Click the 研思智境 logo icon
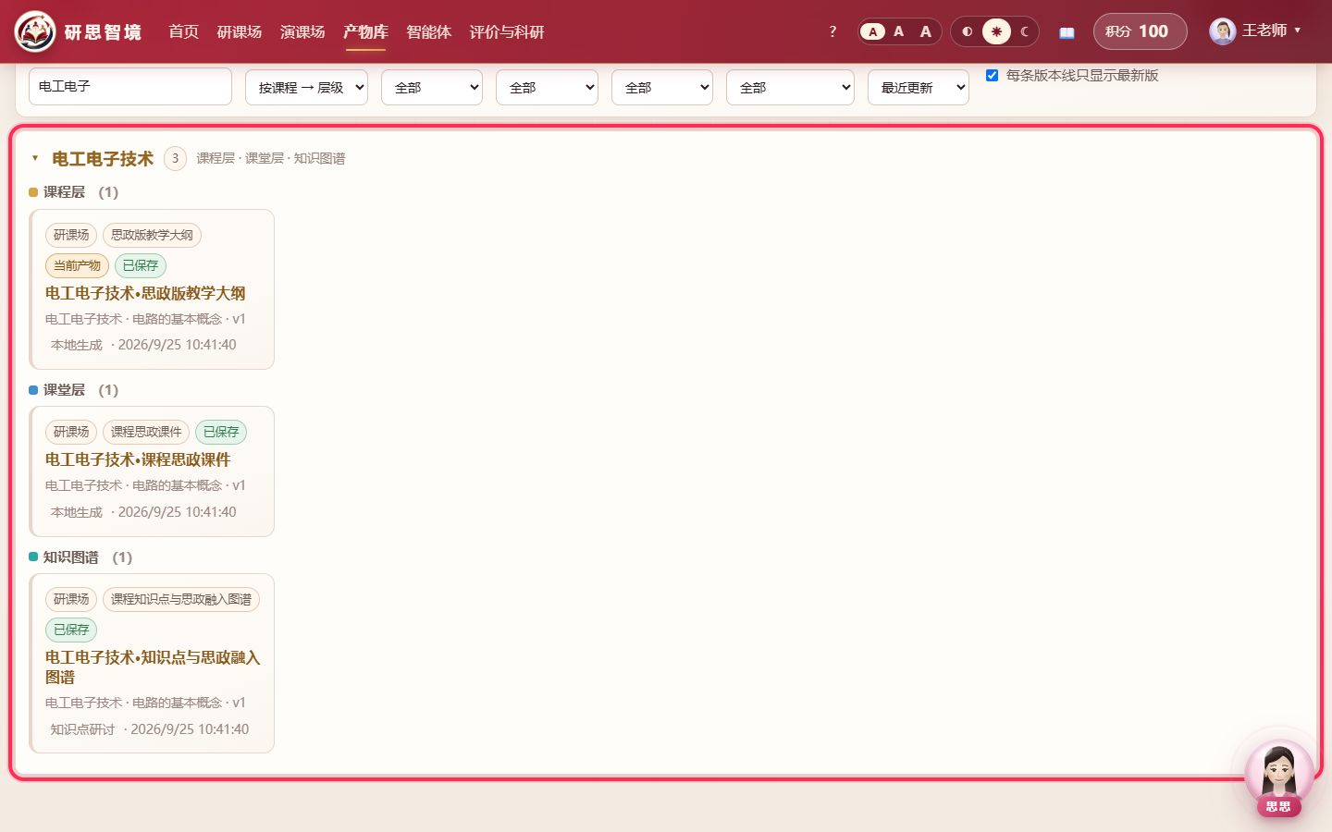Screen dimensions: 1332x832 coord(35,31)
